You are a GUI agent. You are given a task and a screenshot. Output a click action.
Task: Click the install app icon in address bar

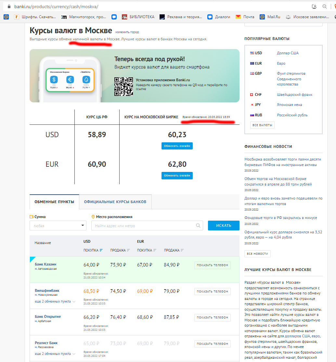314,6
